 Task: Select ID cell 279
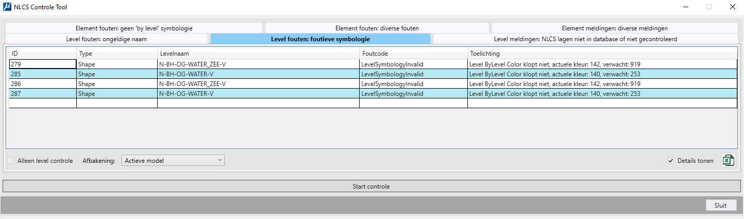tap(43, 64)
